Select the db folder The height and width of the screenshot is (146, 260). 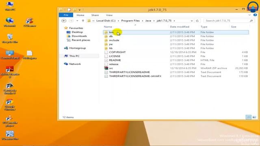pos(176,36)
